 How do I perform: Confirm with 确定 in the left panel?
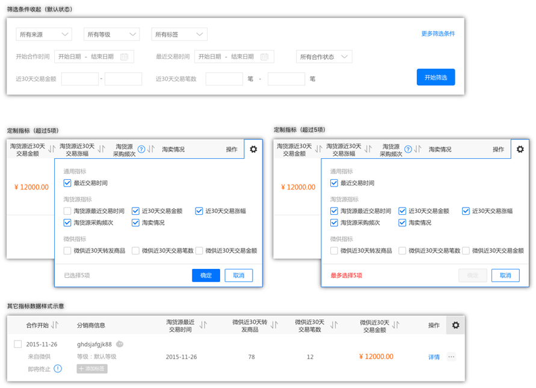point(206,275)
